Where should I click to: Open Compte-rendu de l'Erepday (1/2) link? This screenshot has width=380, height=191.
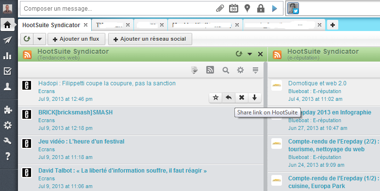click(333, 182)
